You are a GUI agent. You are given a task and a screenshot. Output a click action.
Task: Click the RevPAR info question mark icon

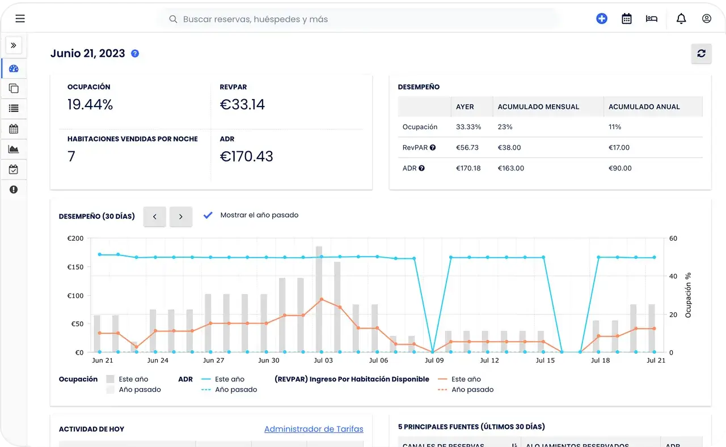click(433, 147)
